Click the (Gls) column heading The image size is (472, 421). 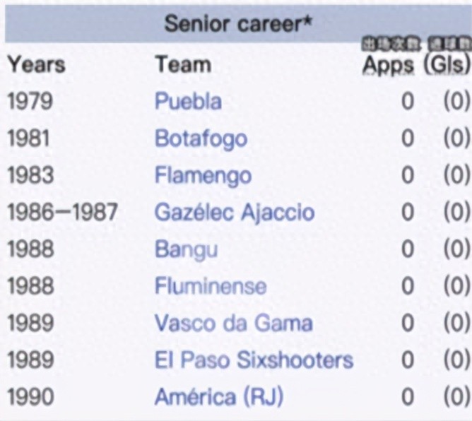pyautogui.click(x=447, y=64)
